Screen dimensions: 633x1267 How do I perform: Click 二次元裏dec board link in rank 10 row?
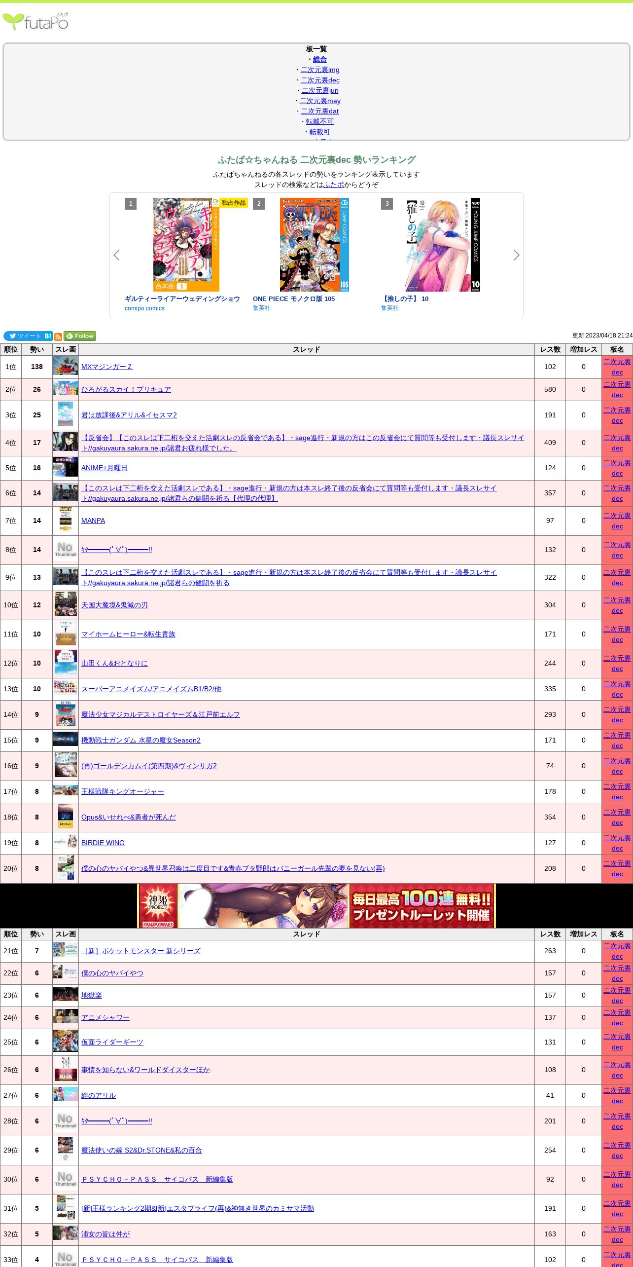coord(617,605)
